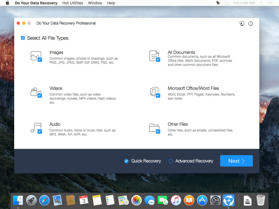Open the Help menu
This screenshot has height=209, width=279.
tap(111, 3)
